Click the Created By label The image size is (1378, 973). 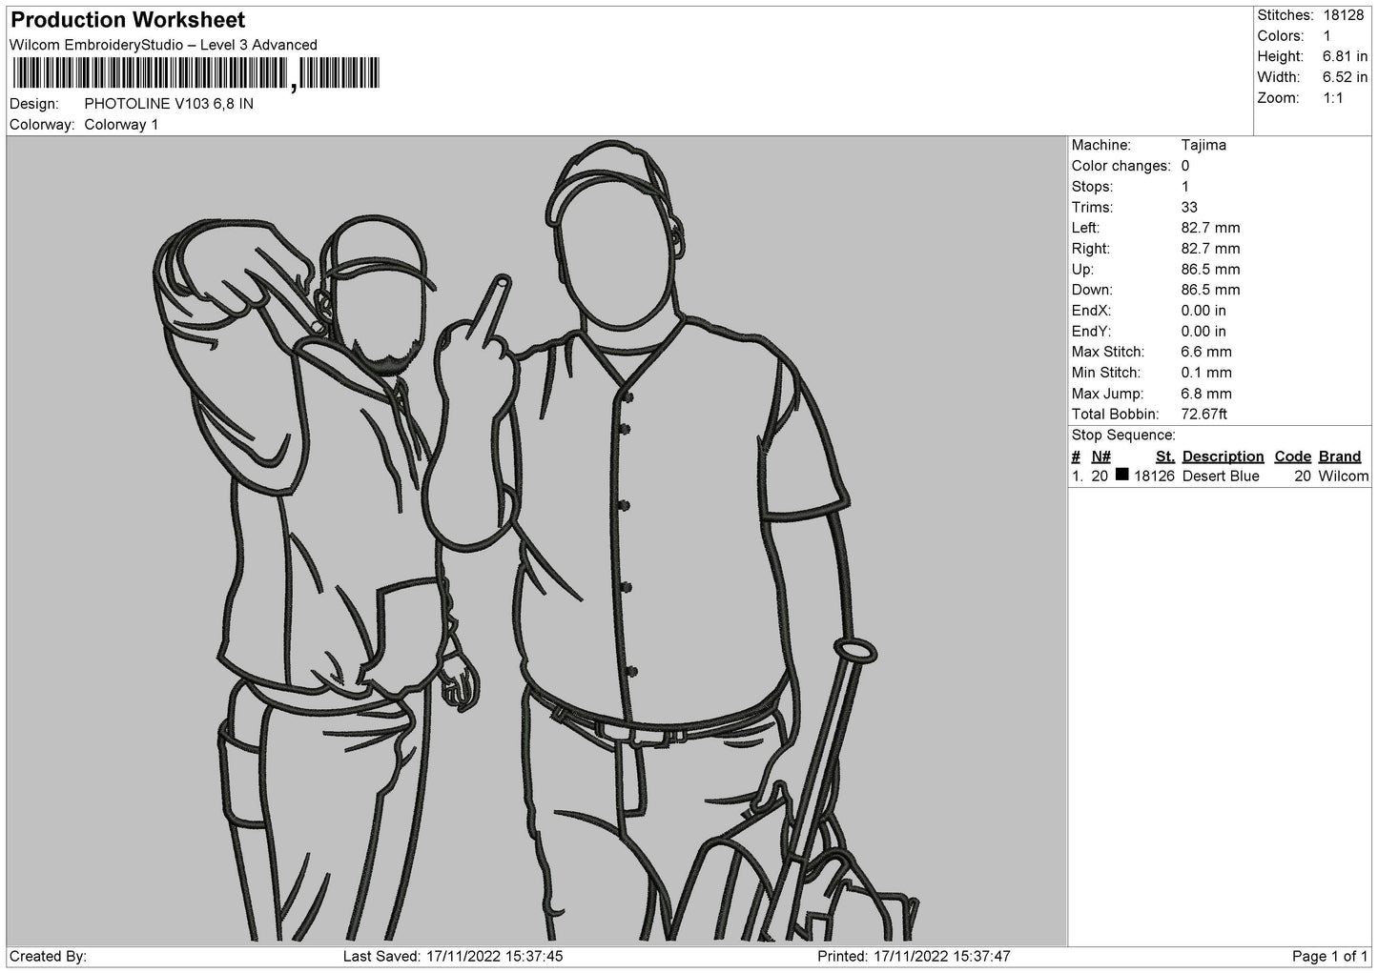(x=48, y=956)
